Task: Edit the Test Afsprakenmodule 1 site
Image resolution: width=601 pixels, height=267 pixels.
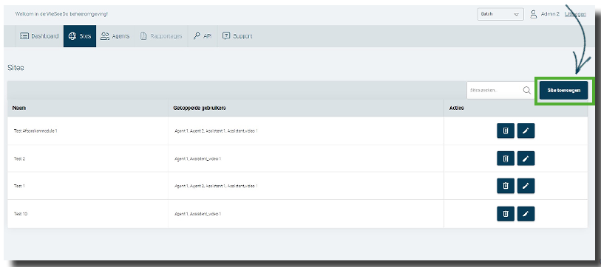Action: point(526,131)
